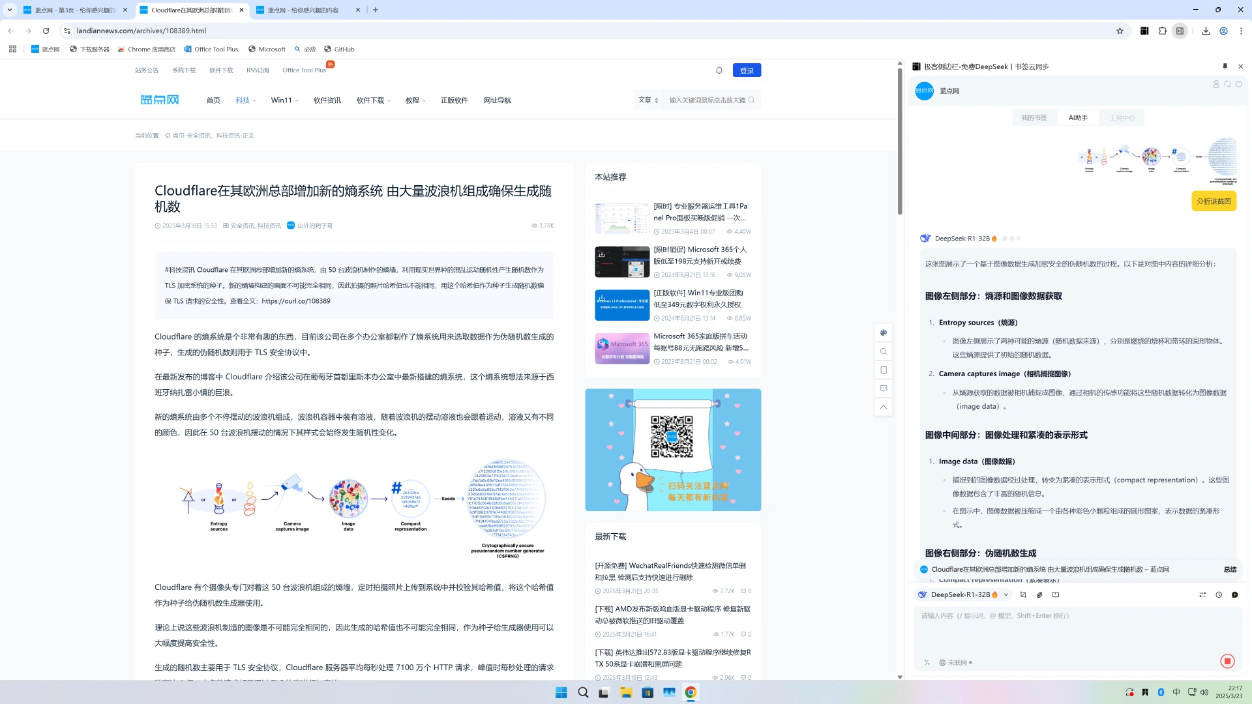Toggle the chat settings sliders icon
The width and height of the screenshot is (1252, 704).
(1202, 594)
